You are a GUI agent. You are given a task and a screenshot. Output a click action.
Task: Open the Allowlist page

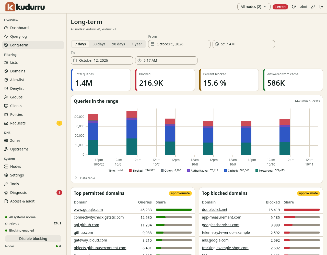[x=33, y=80]
